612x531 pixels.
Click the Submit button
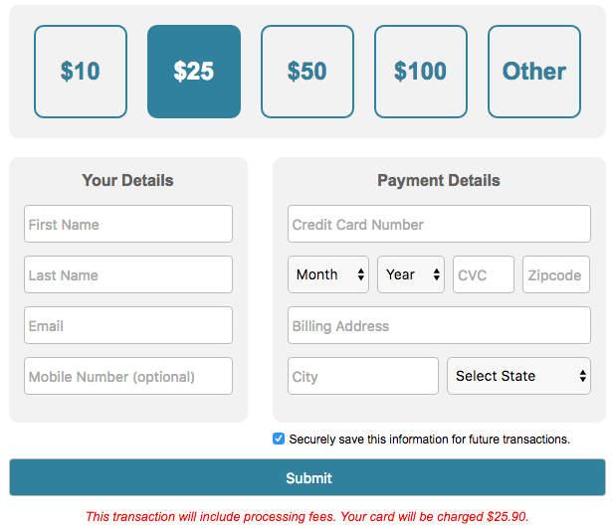pyautogui.click(x=307, y=477)
